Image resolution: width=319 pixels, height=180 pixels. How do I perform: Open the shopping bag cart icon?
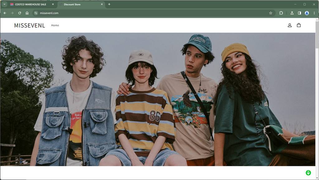click(298, 25)
